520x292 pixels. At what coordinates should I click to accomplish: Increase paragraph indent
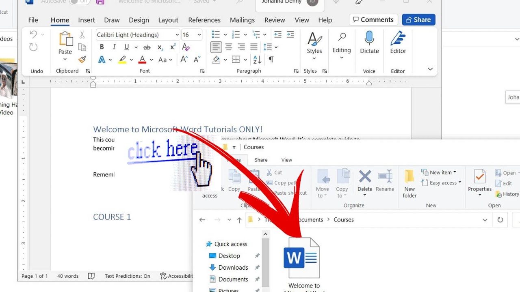[290, 34]
